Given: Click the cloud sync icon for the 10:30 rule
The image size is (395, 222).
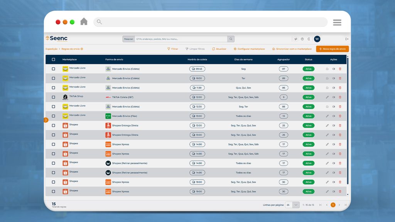Looking at the screenshot, I should [327, 78].
